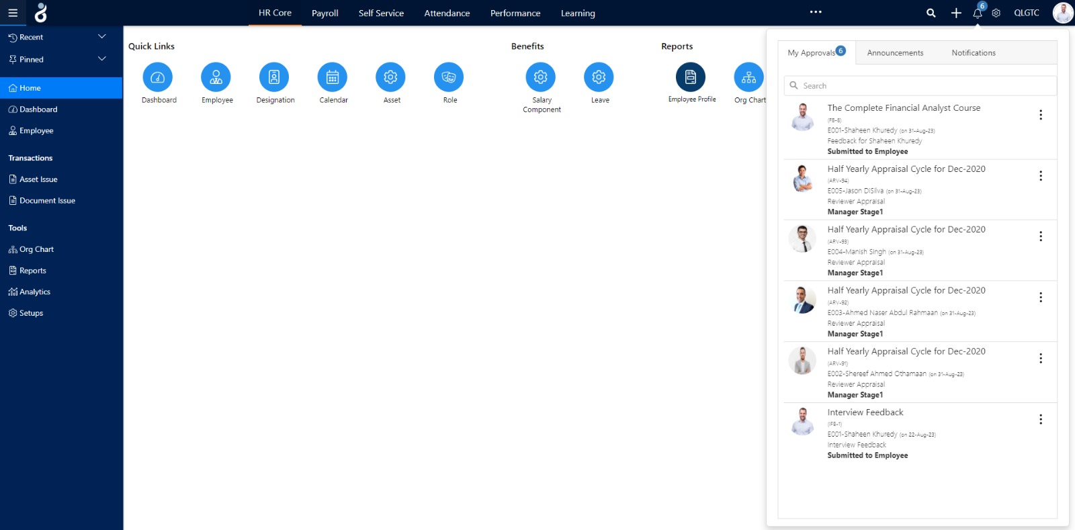Click the Designation quick link icon
Image resolution: width=1075 pixels, height=530 pixels.
[x=274, y=77]
